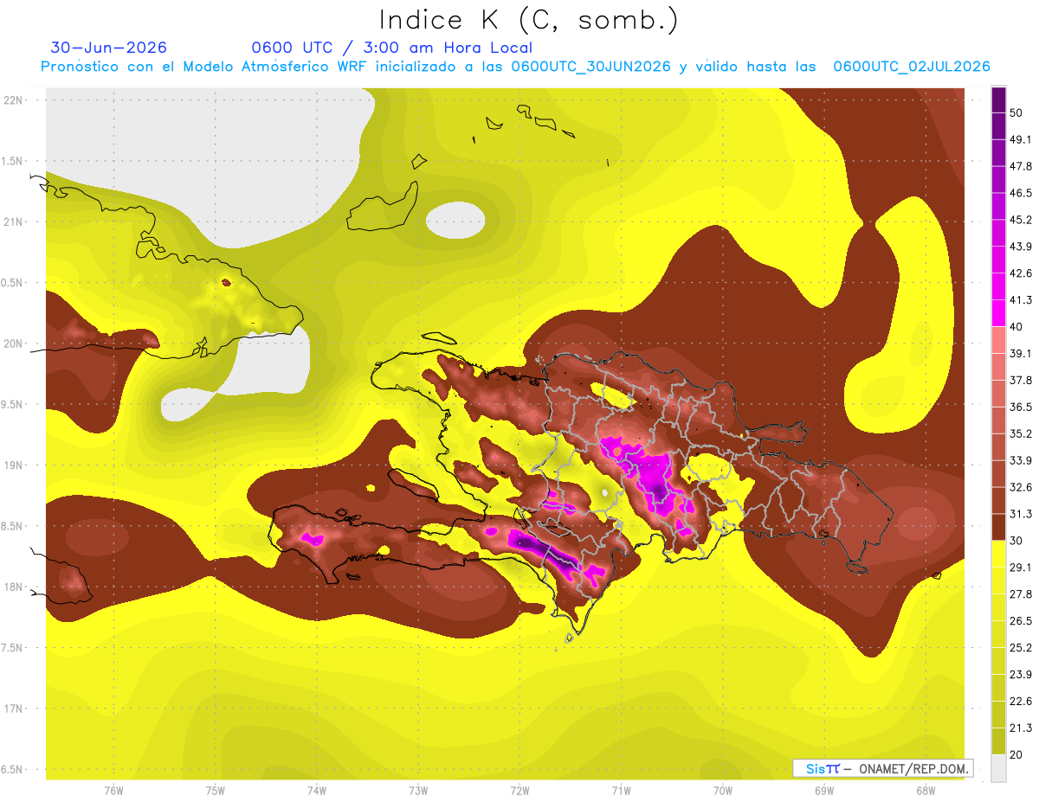Click colorbar label "49.1"
This screenshot has width=1039, height=802.
1021,139
